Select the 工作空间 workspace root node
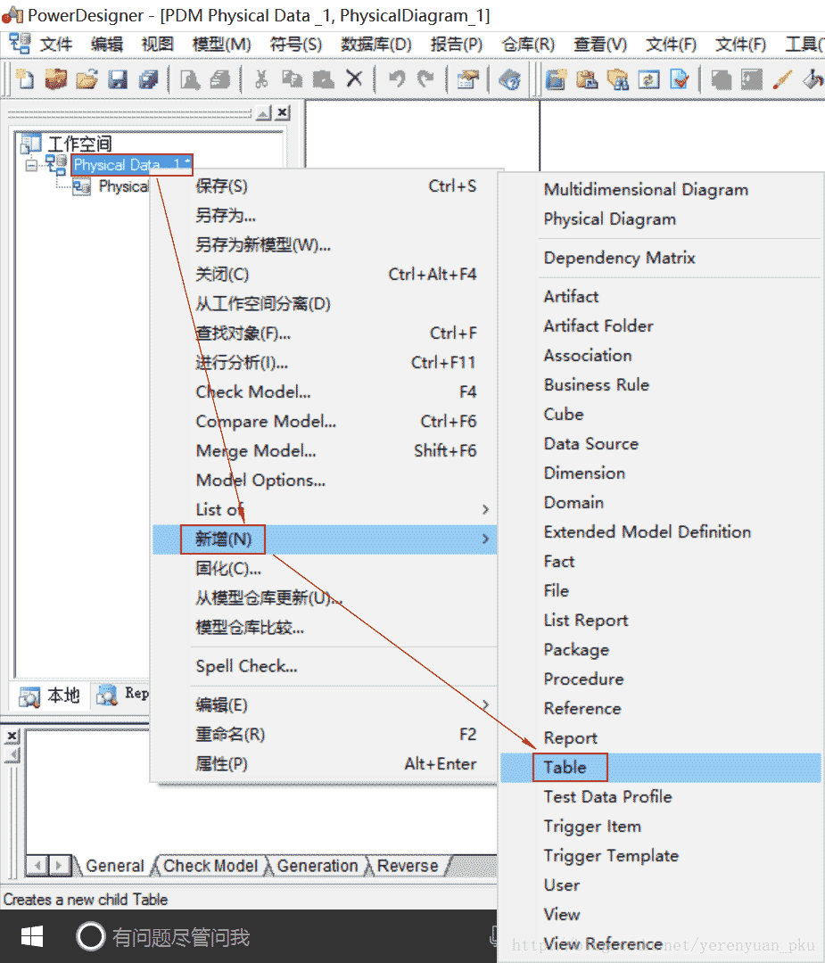Screen dimensions: 825x963 79,144
